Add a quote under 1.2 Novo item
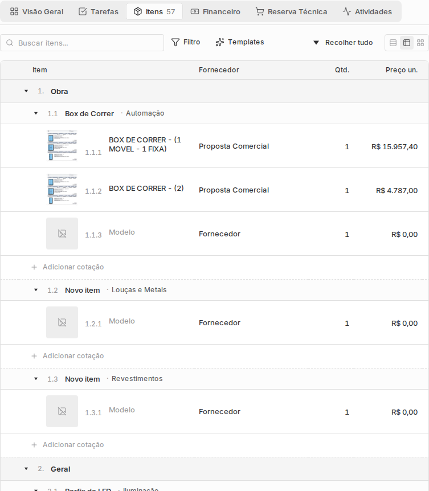This screenshot has height=491, width=429. [68, 356]
